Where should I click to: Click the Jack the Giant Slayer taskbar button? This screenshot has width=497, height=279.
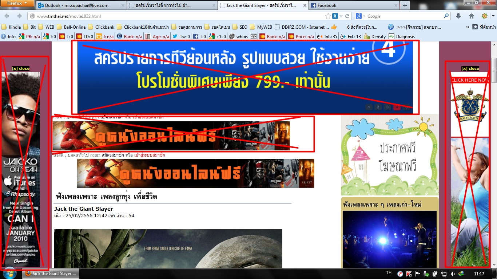51,274
